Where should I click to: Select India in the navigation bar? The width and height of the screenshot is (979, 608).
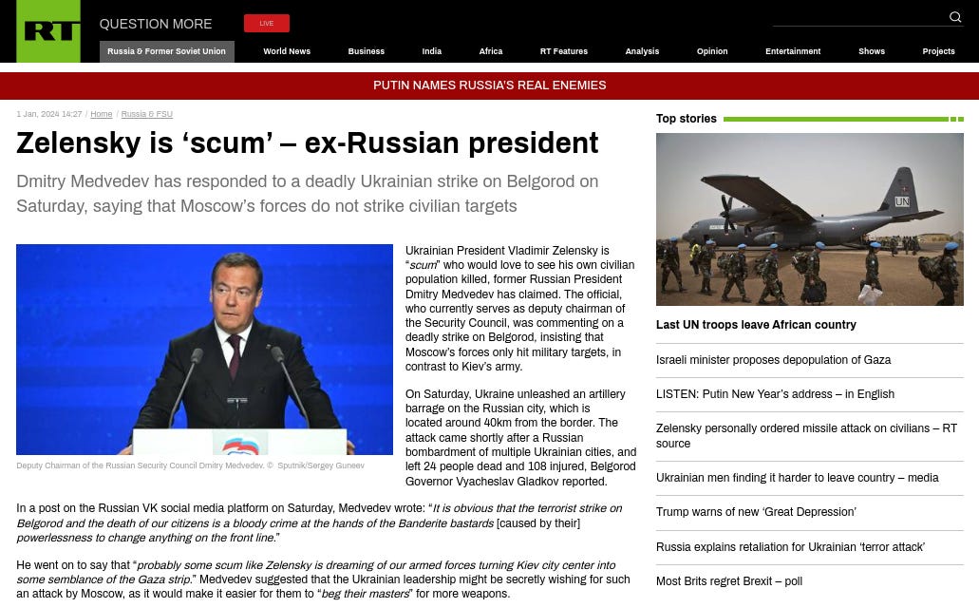point(431,51)
